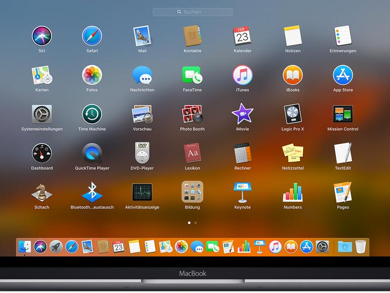Launch Karten app in Launchpad grid
Viewport: 390px width, 293px height.
coord(42,75)
